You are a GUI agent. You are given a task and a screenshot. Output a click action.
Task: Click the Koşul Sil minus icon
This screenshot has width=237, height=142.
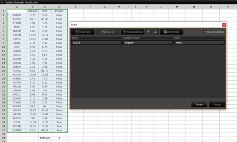pyautogui.click(x=103, y=32)
